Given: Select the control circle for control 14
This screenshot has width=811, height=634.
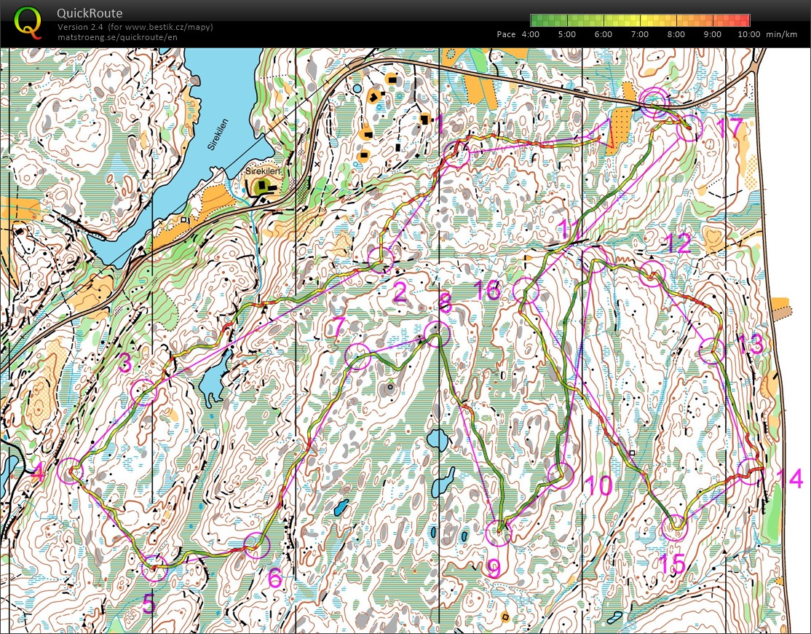Looking at the screenshot, I should [749, 471].
